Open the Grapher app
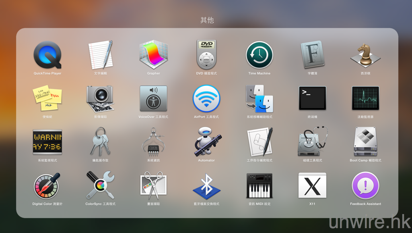 tap(153, 55)
